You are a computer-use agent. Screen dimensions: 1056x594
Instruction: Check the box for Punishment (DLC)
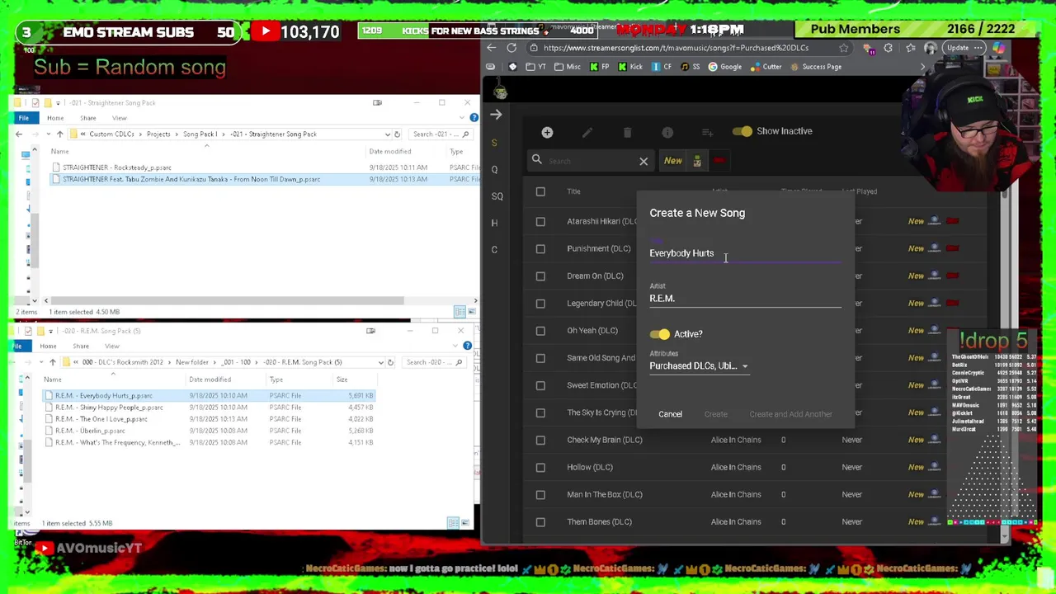click(x=540, y=248)
